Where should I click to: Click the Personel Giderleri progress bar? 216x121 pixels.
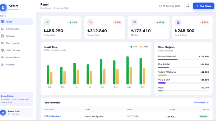[x=183, y=60]
